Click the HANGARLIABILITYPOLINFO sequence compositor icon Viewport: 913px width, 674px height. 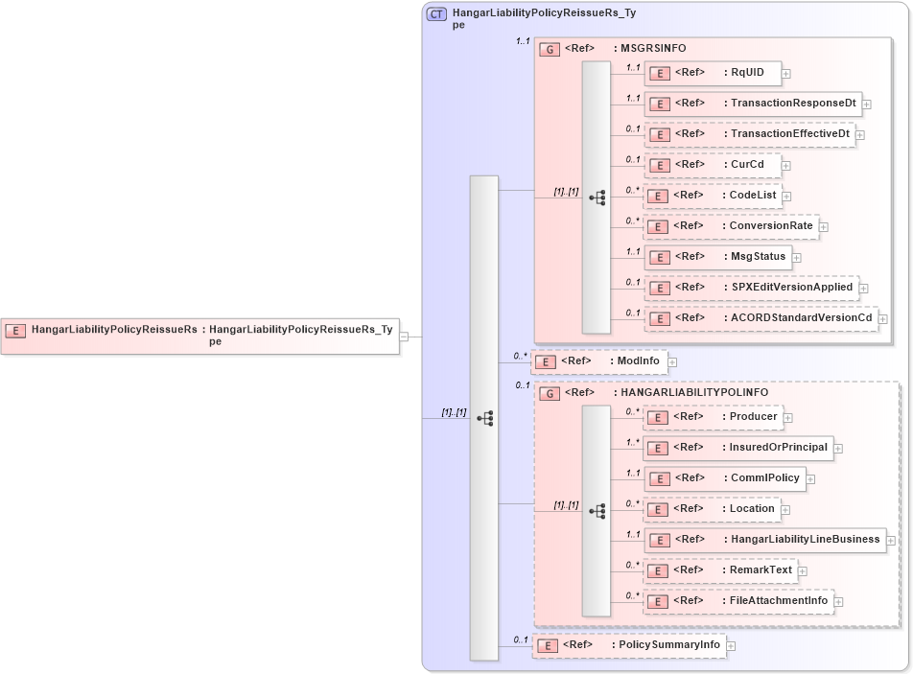pyautogui.click(x=598, y=509)
